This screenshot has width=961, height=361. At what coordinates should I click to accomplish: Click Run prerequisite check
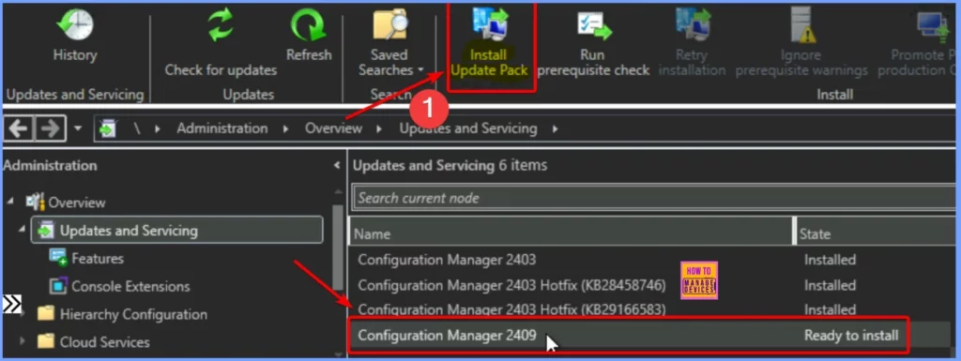pyautogui.click(x=593, y=43)
